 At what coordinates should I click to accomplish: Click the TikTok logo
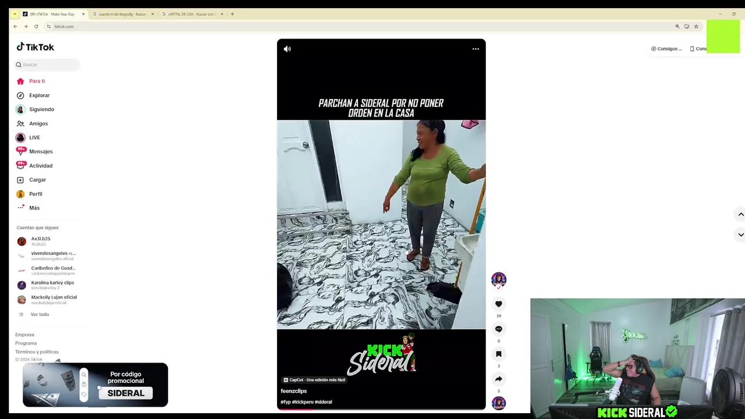[35, 47]
